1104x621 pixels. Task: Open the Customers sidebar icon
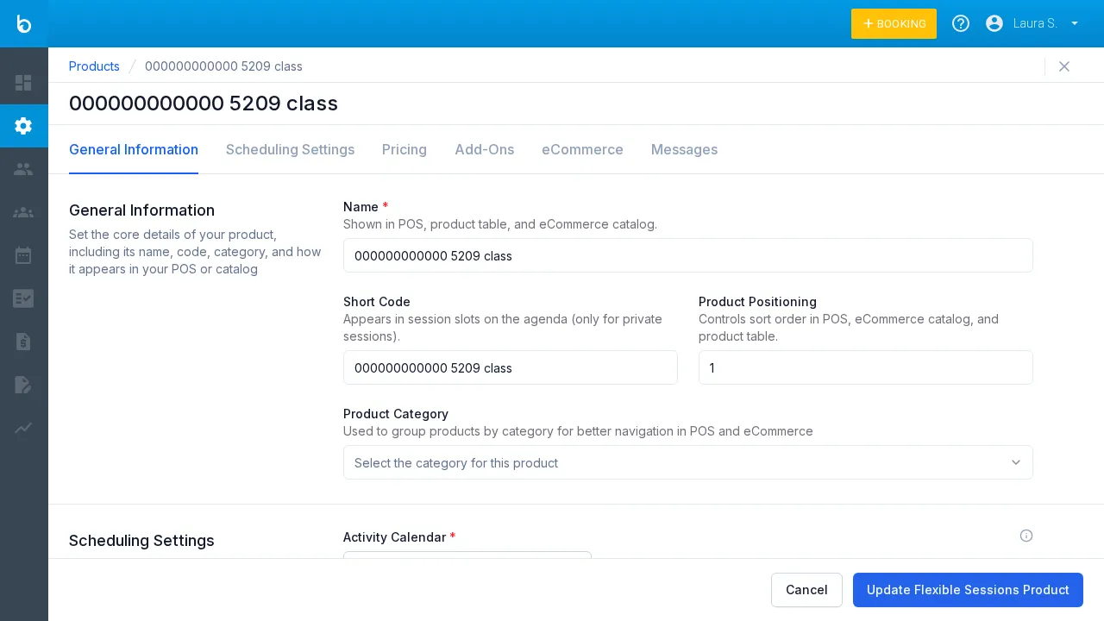tap(24, 169)
